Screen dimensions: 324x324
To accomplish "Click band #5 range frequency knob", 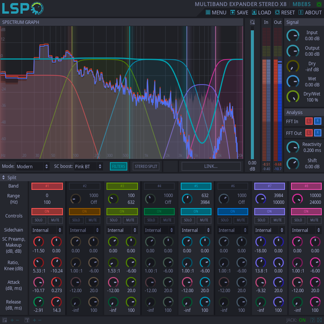I will pos(187,199).
